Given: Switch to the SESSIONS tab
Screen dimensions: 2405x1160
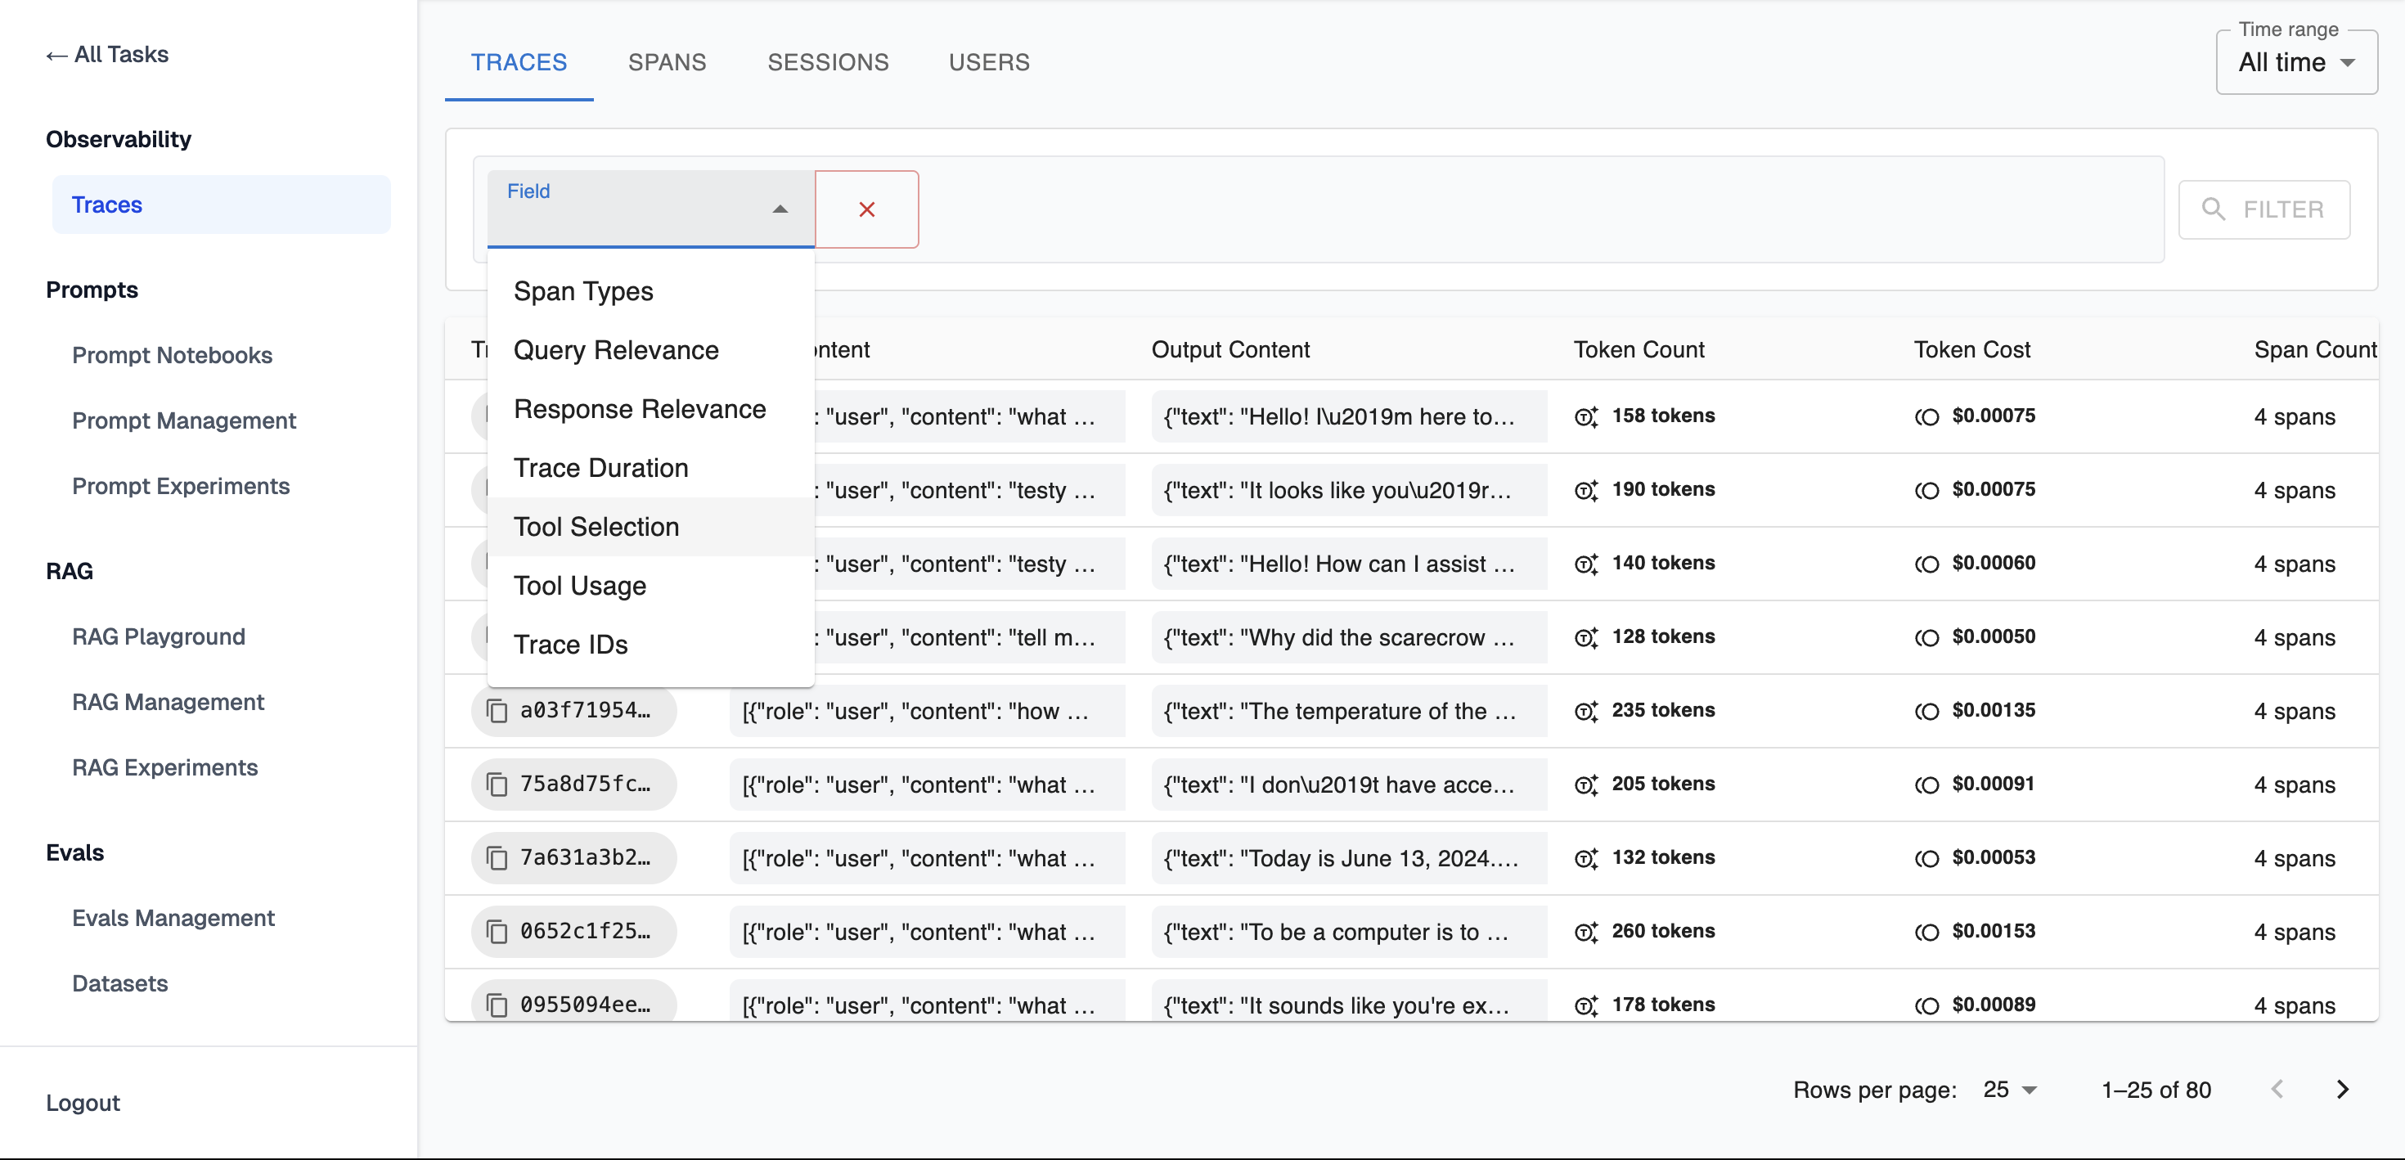Looking at the screenshot, I should pyautogui.click(x=827, y=62).
